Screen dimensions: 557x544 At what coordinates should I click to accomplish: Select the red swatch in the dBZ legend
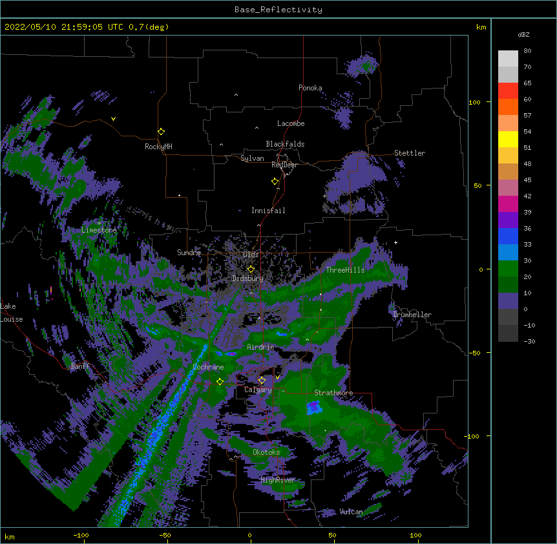point(508,91)
